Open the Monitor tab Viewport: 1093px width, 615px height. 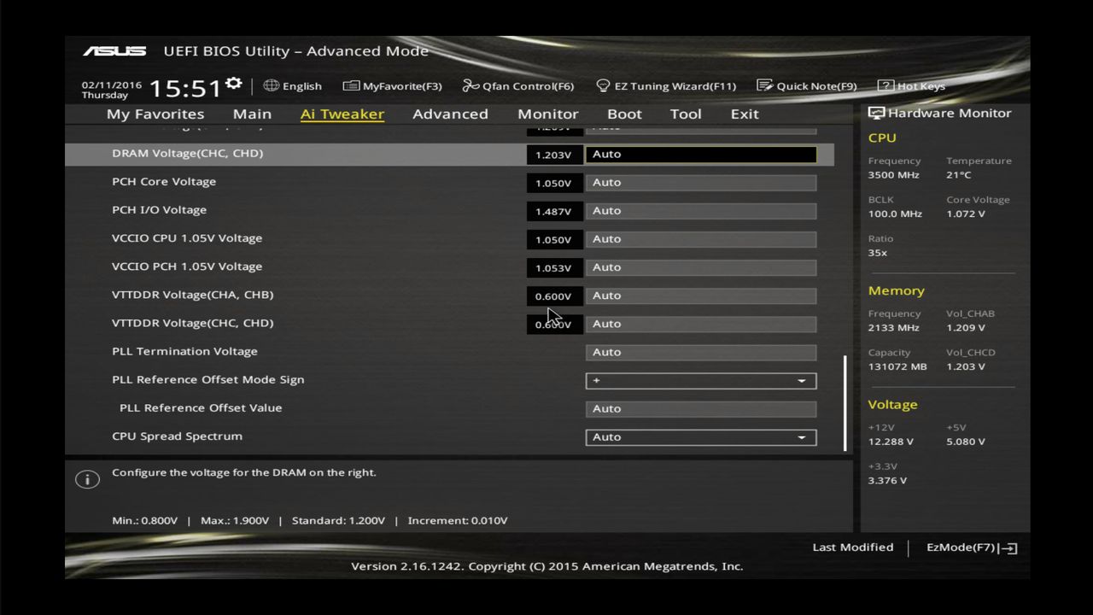(x=547, y=114)
